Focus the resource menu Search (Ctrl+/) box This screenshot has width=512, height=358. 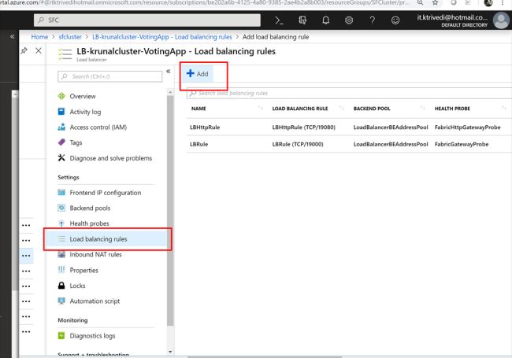(109, 76)
